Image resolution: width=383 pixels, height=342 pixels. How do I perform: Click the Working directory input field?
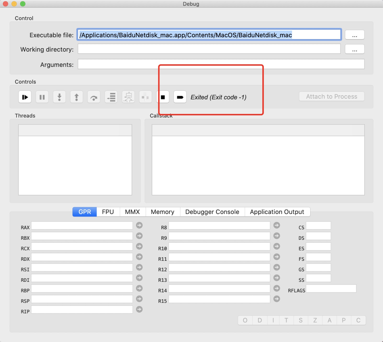209,49
